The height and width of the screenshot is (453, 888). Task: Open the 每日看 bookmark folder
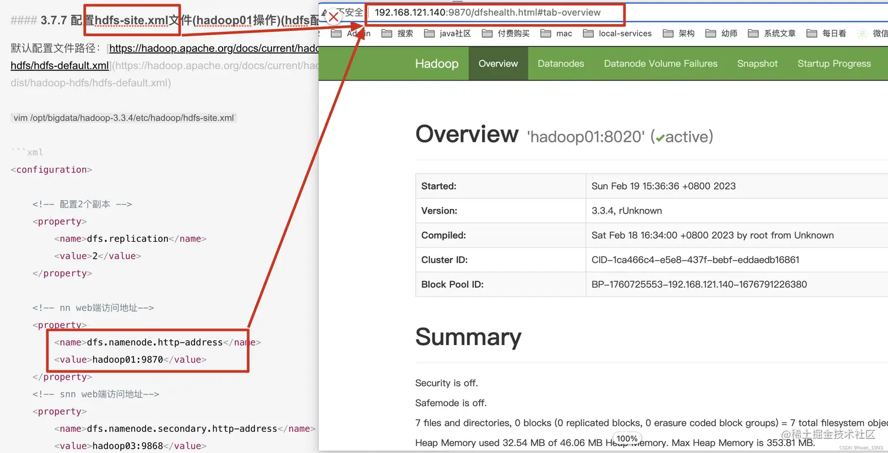pyautogui.click(x=826, y=33)
